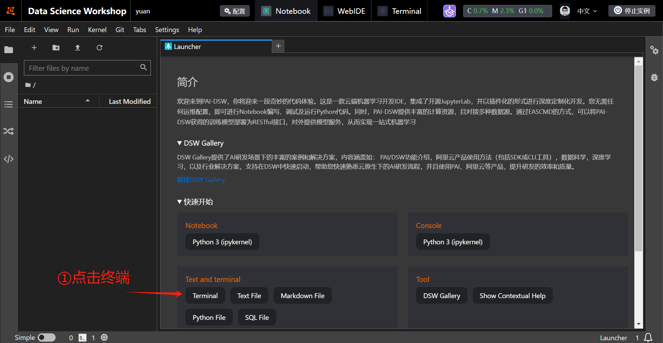
Task: Collapse the DSW Gallery section
Action: click(x=180, y=143)
